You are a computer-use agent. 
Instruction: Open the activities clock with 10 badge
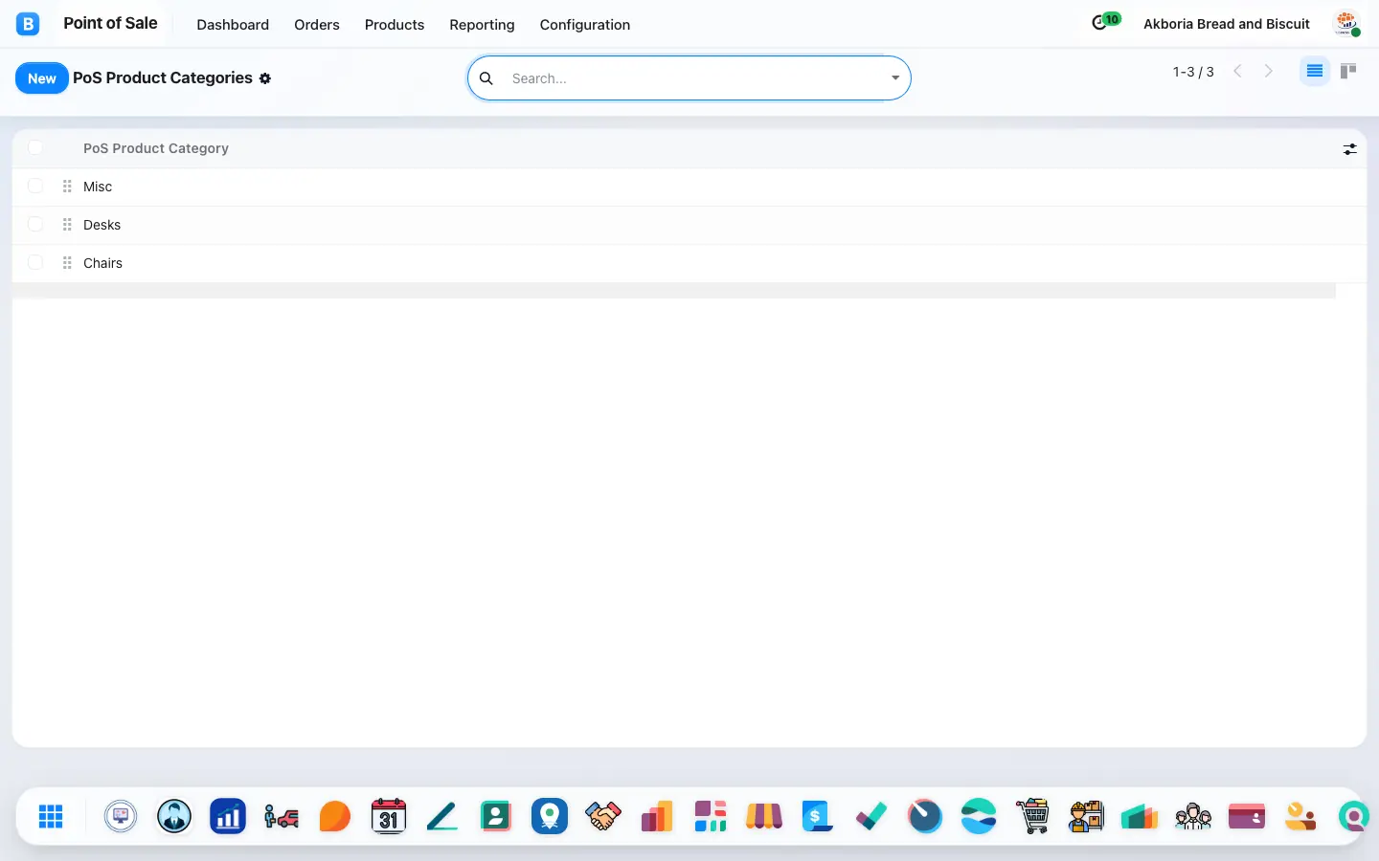pyautogui.click(x=1105, y=22)
